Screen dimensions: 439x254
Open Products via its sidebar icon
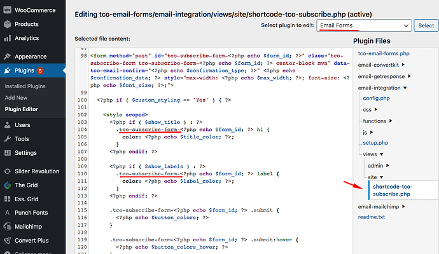(7, 24)
